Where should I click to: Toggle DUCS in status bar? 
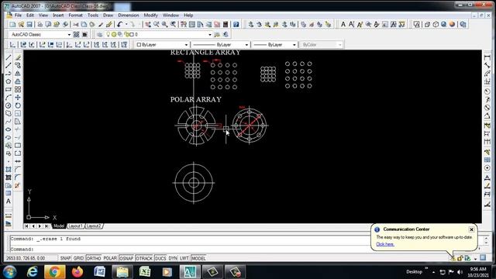160,258
